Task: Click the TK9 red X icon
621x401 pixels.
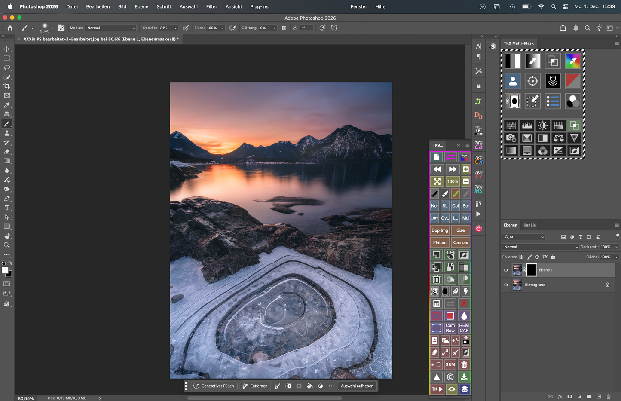Action: 464,303
